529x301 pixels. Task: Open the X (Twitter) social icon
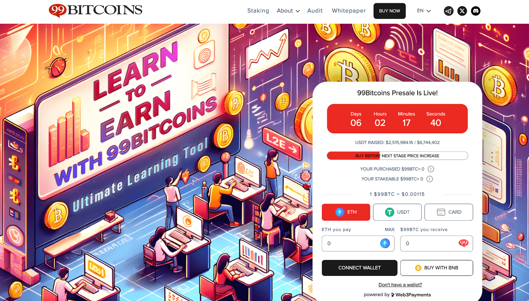point(462,11)
